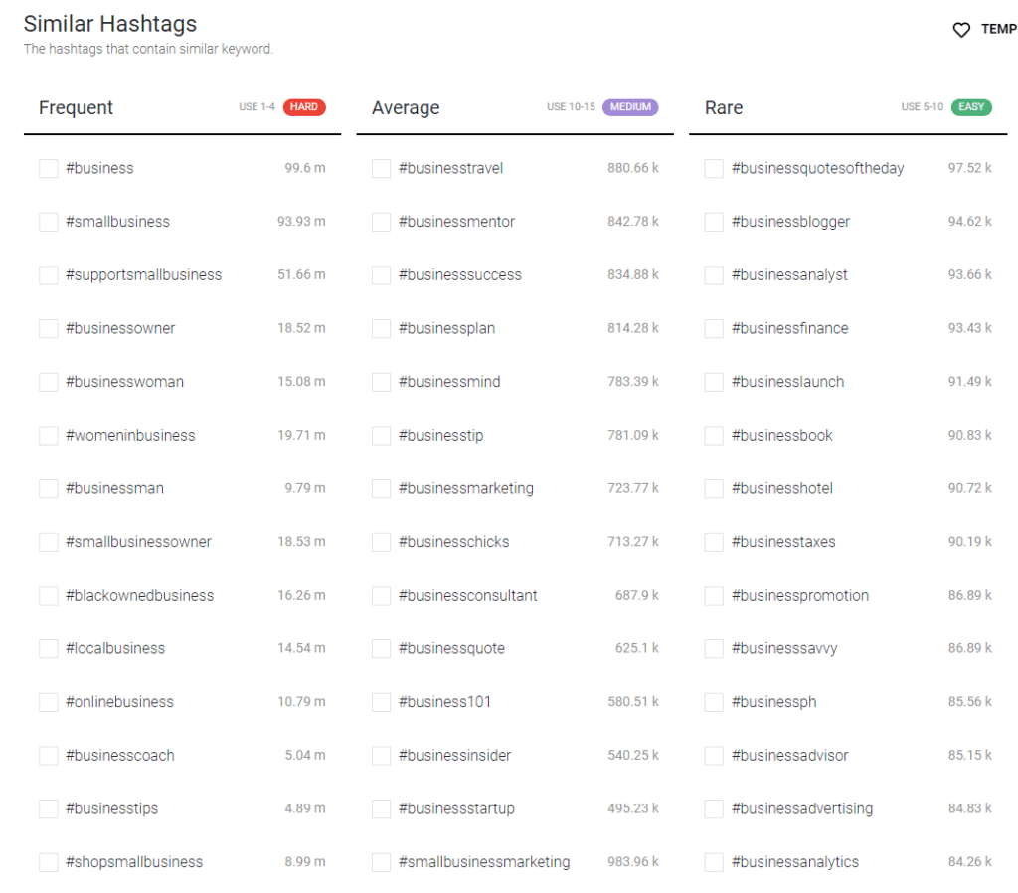The width and height of the screenshot is (1018, 893).
Task: Tick the #smallbusiness checkbox
Action: point(48,222)
